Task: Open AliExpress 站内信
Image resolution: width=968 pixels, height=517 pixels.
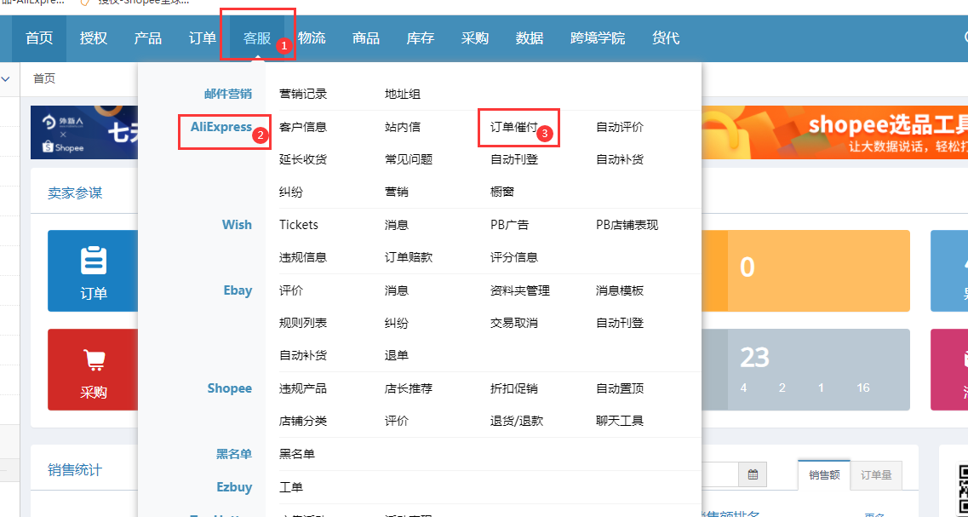Action: (403, 127)
